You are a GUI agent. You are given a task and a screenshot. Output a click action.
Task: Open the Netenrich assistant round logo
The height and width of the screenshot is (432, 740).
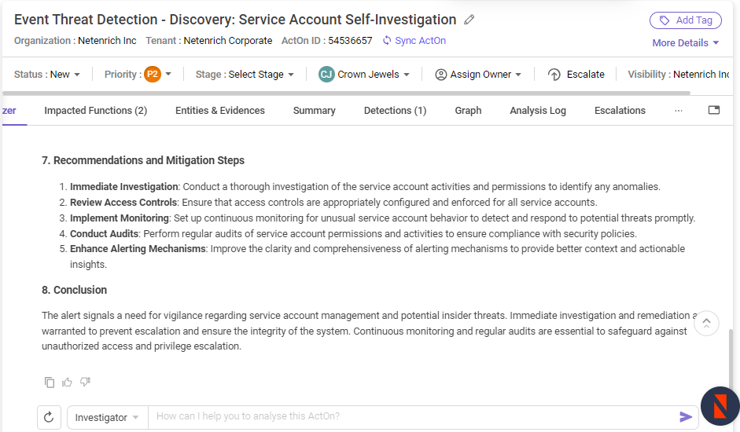pyautogui.click(x=720, y=406)
